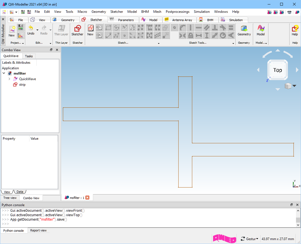
Task: Expand the Edit group dropdown
Action: [x=50, y=43]
